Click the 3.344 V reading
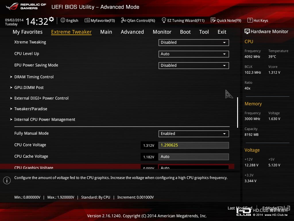Viewport: 294px width, 221px height. click(250, 181)
